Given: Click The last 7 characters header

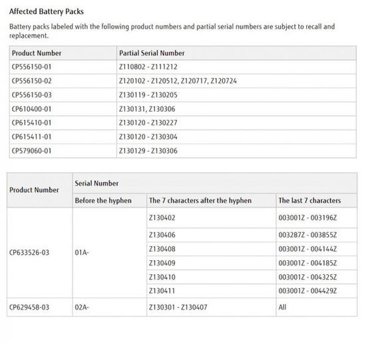Looking at the screenshot, I should [x=309, y=200].
